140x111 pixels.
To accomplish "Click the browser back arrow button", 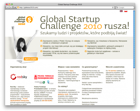I will tap(8, 7).
